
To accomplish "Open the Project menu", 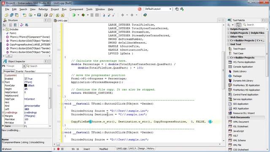I will [x=55, y=9].
